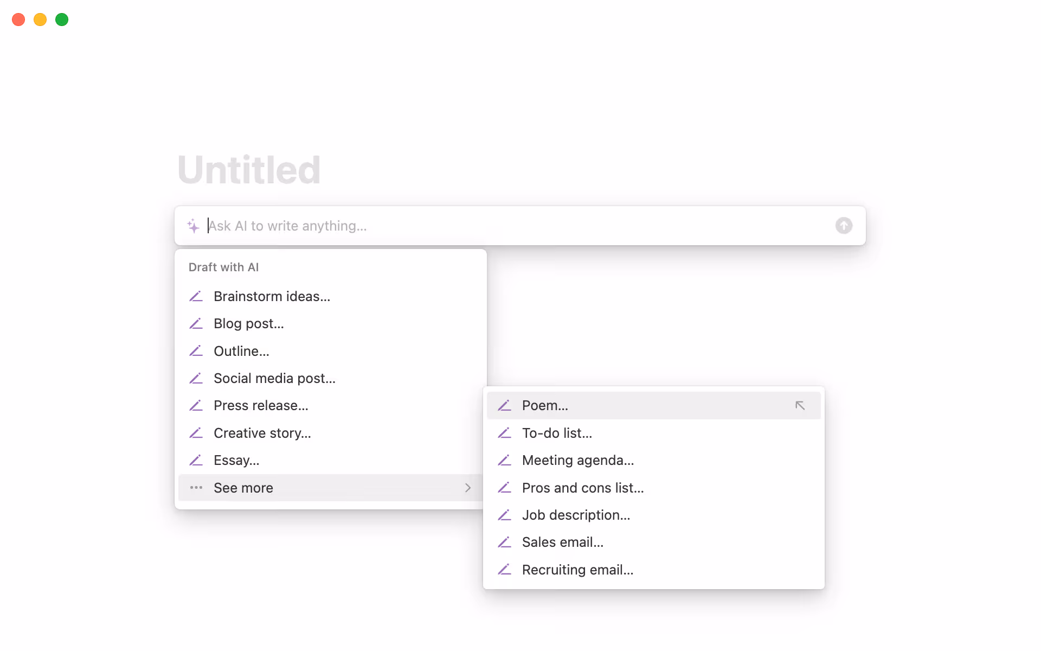Click pencil icon beside Pros and cons list

pyautogui.click(x=504, y=488)
